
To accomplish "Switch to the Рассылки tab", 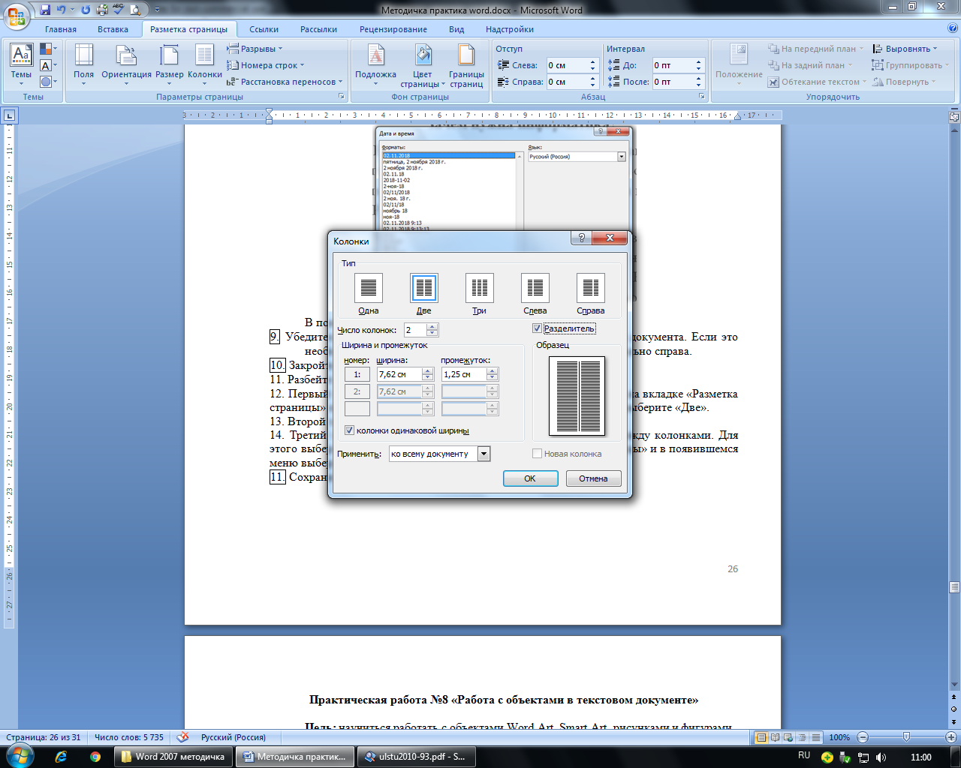I will click(319, 29).
